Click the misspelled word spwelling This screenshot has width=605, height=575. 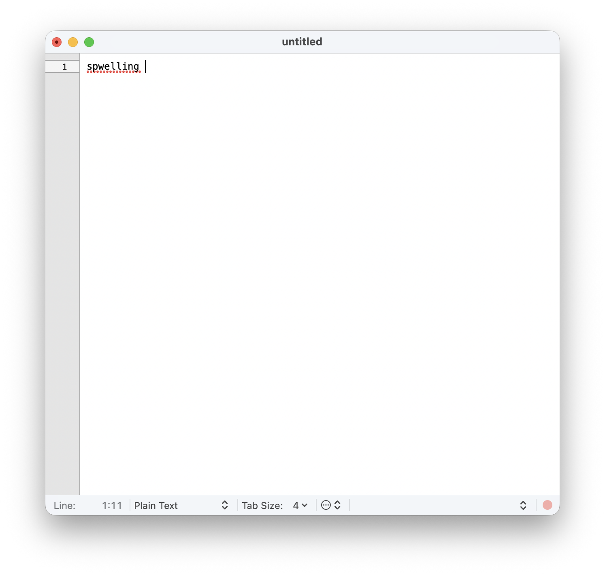[x=113, y=66]
